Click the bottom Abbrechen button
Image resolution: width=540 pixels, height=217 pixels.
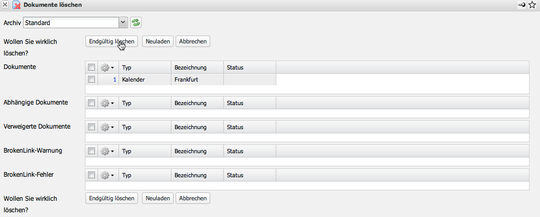pyautogui.click(x=192, y=198)
